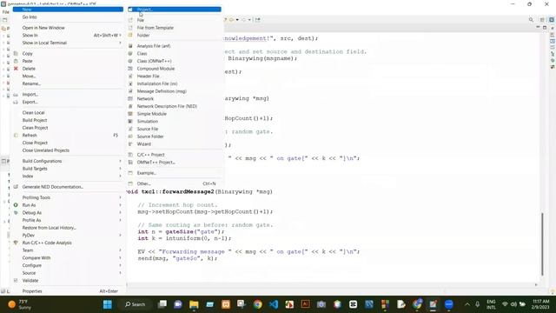Click Run C/C++ Code Analysis icon
The height and width of the screenshot is (313, 556).
(16, 243)
